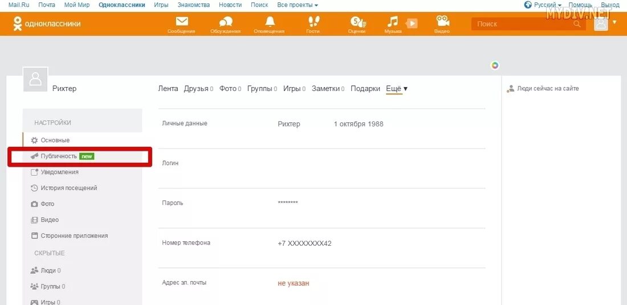Click the colorful circle icon

[495, 65]
